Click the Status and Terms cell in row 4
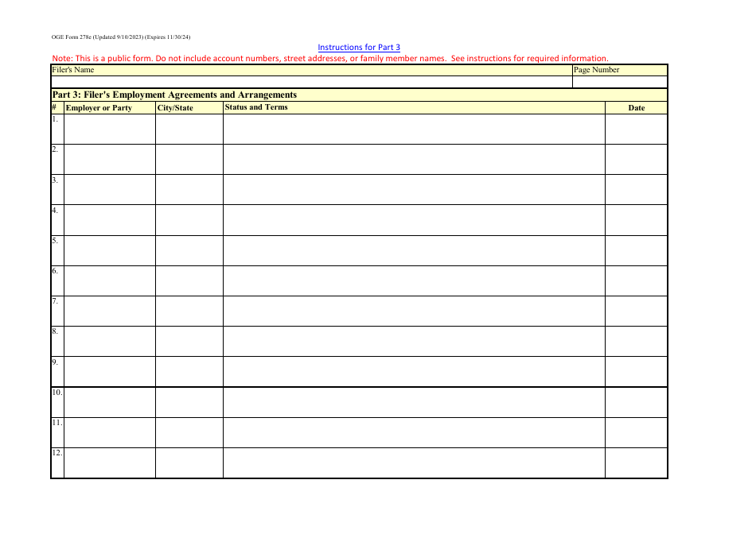 [414, 219]
